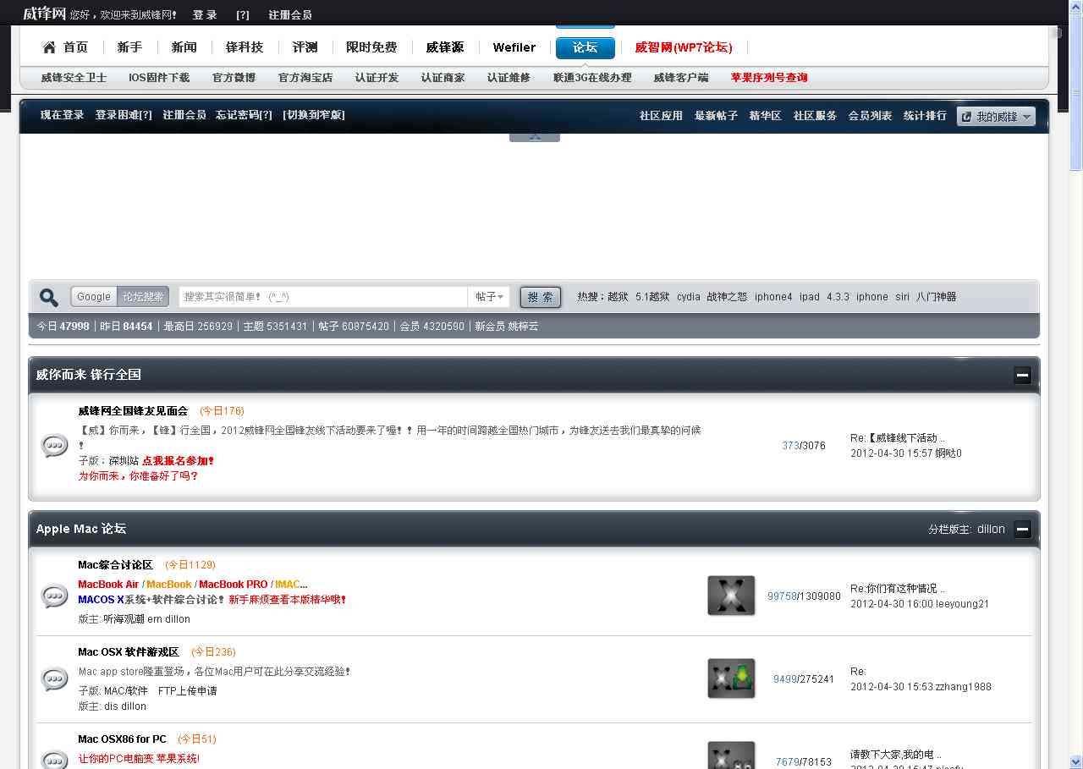Go to the 首页 nav tab
The height and width of the screenshot is (769, 1083).
tap(75, 47)
